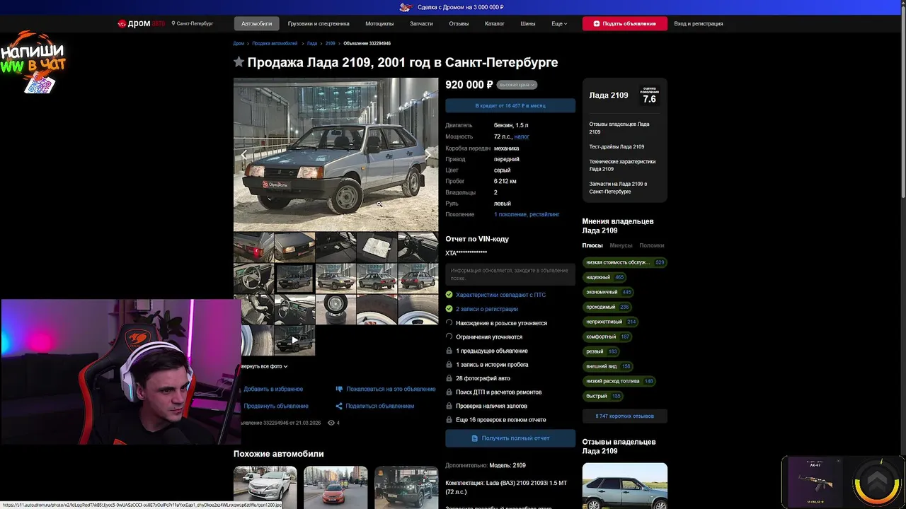
Task: Switch to Плюсы opinions tab
Action: pos(592,245)
